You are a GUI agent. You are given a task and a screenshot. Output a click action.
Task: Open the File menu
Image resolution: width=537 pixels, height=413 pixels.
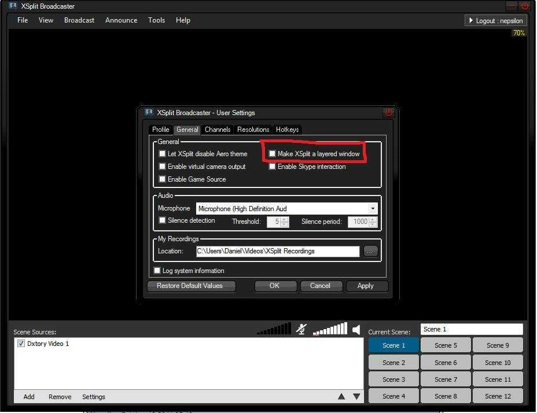(x=23, y=20)
